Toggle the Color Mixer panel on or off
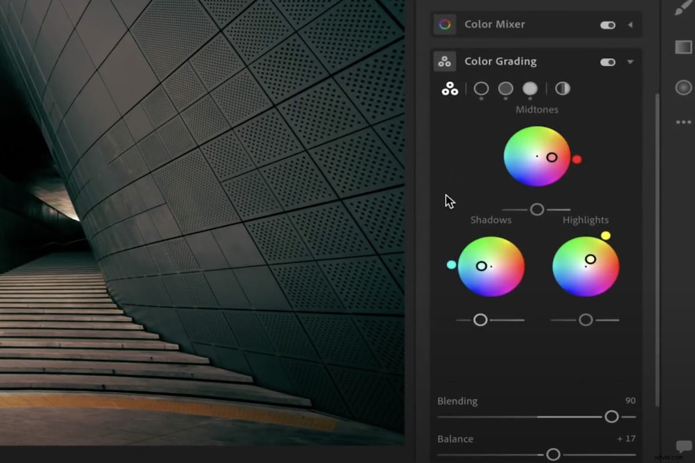This screenshot has width=695, height=463. (607, 25)
